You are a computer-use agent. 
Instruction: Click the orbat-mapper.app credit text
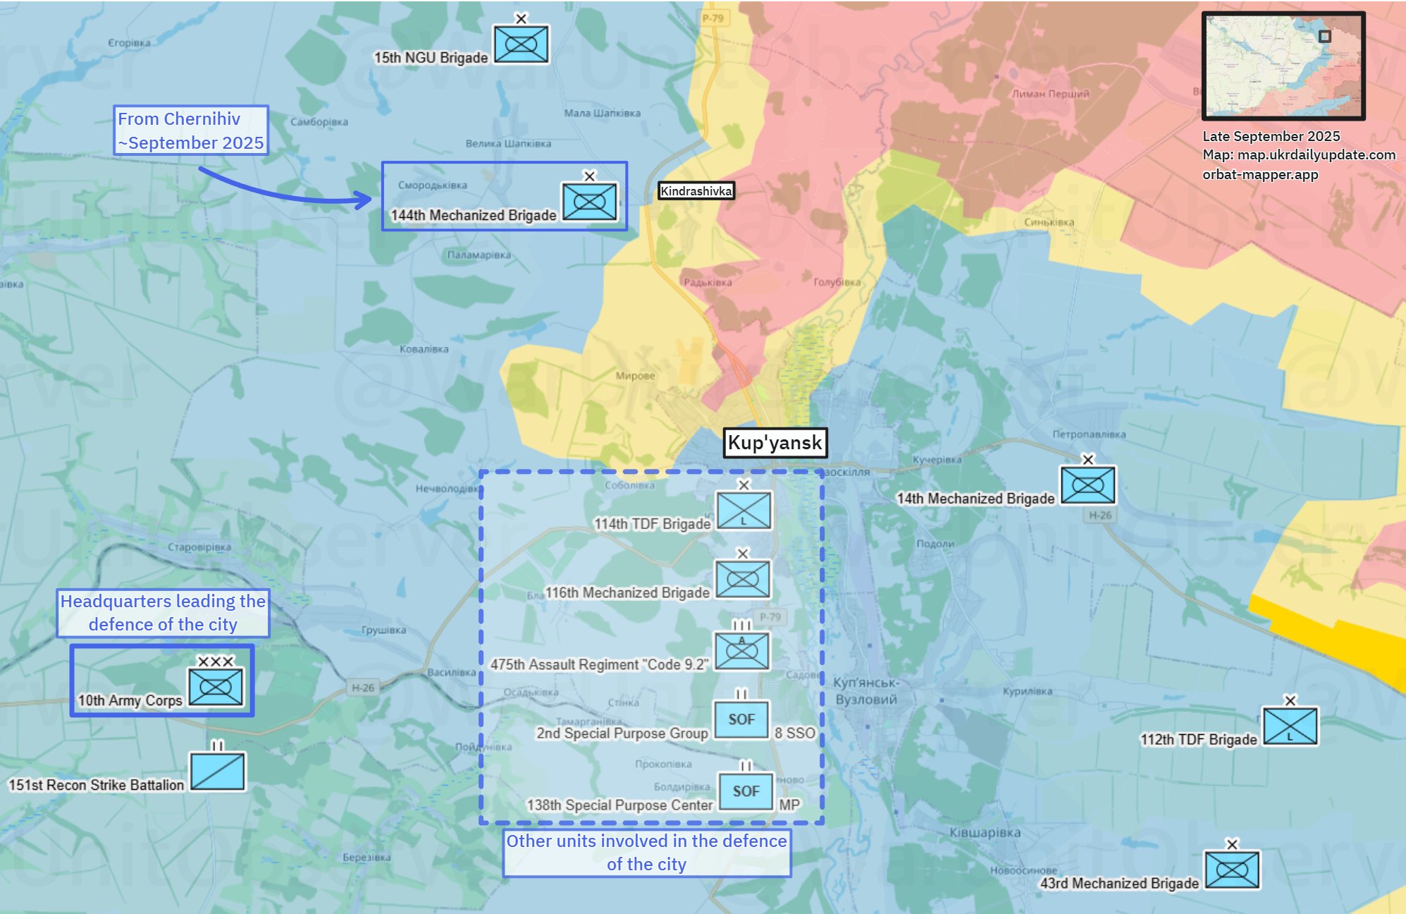coord(1259,174)
